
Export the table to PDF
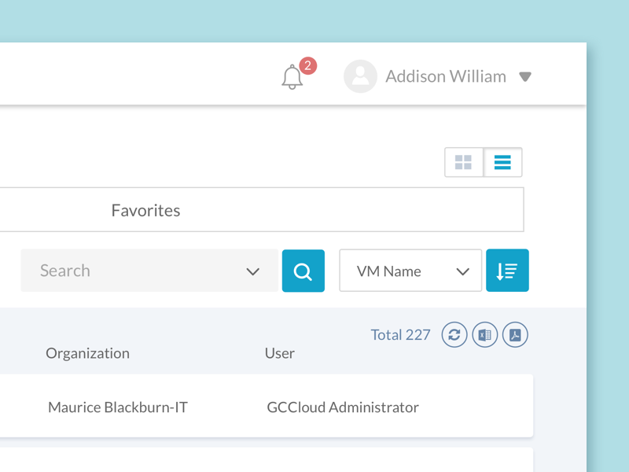coord(515,334)
